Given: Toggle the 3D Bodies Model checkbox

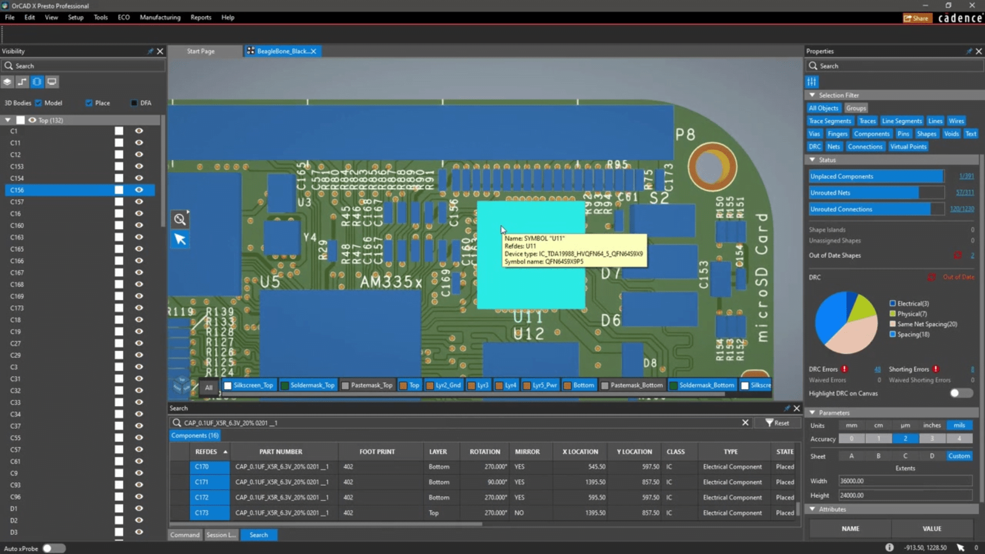Looking at the screenshot, I should (x=38, y=103).
